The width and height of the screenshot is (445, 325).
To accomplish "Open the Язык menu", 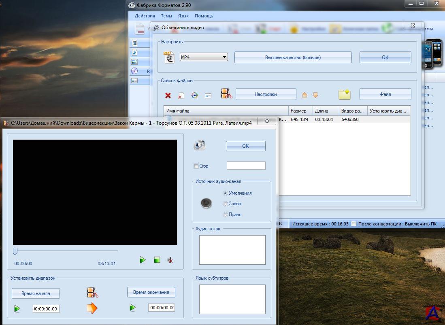I will 183,16.
